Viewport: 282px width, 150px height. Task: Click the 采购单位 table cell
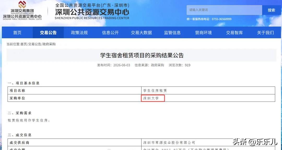pyautogui.click(x=75, y=98)
